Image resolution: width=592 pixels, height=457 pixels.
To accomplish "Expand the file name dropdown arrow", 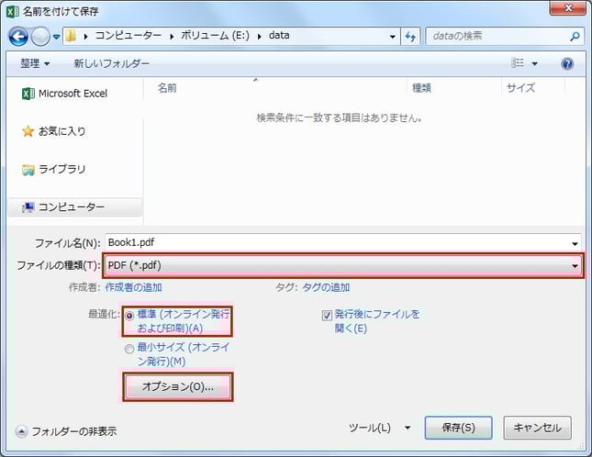I will coord(575,243).
